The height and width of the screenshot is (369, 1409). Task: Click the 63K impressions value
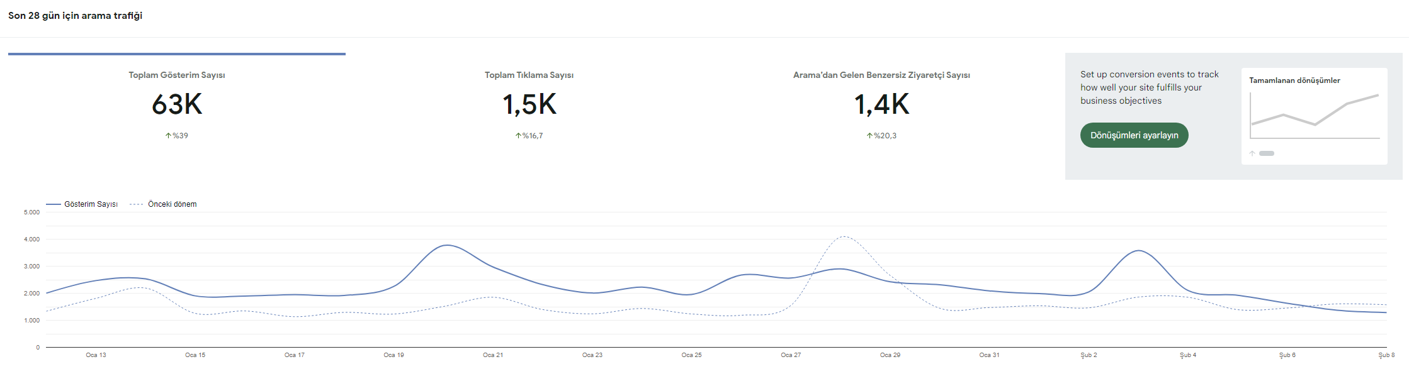click(177, 104)
